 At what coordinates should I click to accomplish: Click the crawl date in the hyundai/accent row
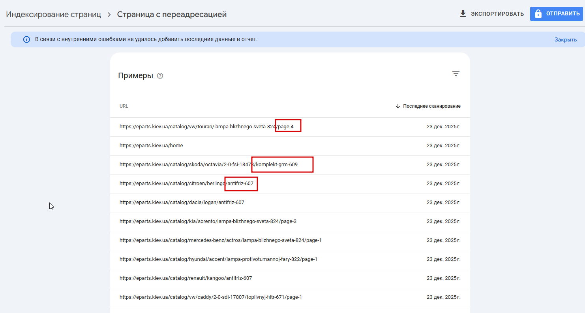(x=443, y=259)
